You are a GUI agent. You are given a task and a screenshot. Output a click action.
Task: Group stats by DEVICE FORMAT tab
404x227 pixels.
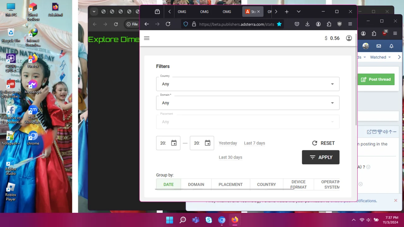[299, 184]
